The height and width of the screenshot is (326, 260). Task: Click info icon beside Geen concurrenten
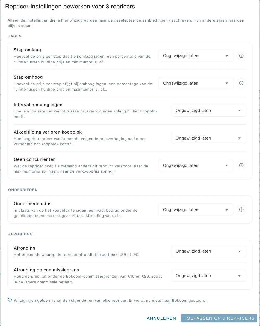(241, 165)
